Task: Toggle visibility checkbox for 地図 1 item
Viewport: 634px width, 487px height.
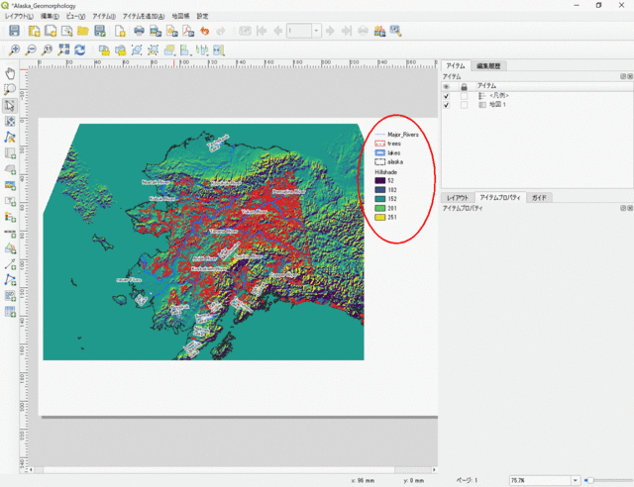Action: click(x=446, y=105)
